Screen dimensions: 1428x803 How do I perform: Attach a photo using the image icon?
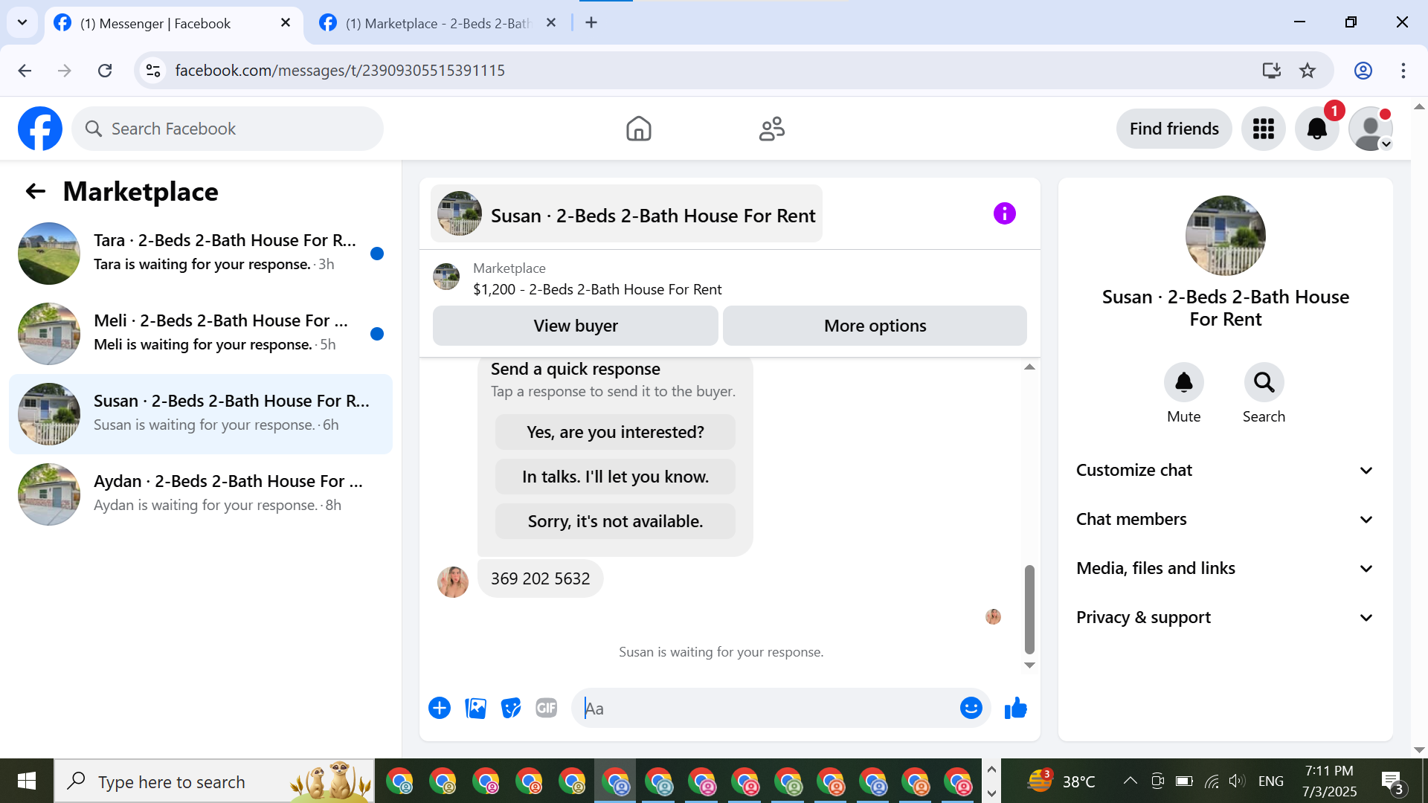(x=475, y=709)
